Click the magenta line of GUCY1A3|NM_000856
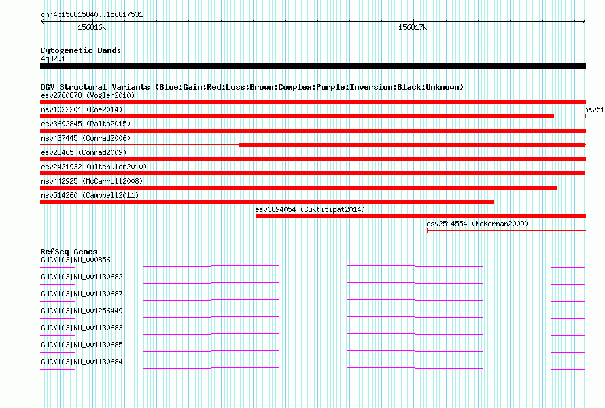This screenshot has height=408, width=605. (x=313, y=266)
